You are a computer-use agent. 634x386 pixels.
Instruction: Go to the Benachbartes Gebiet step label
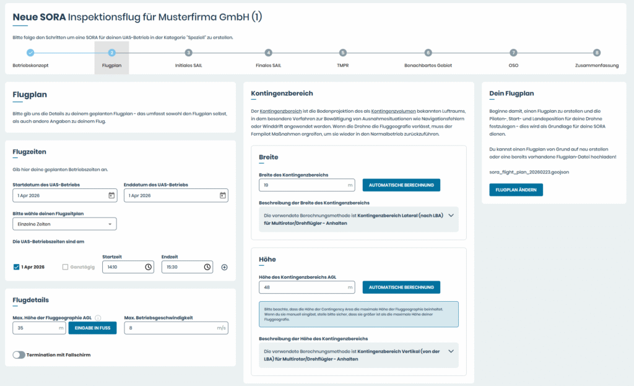pos(428,66)
